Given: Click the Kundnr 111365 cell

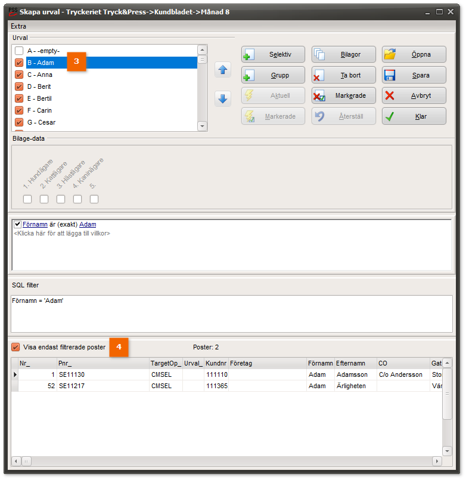Looking at the screenshot, I should 216,386.
